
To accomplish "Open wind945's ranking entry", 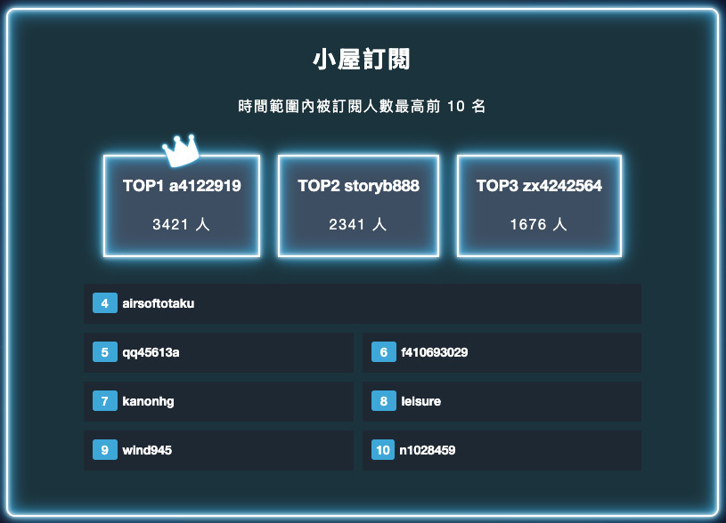I will (x=148, y=450).
